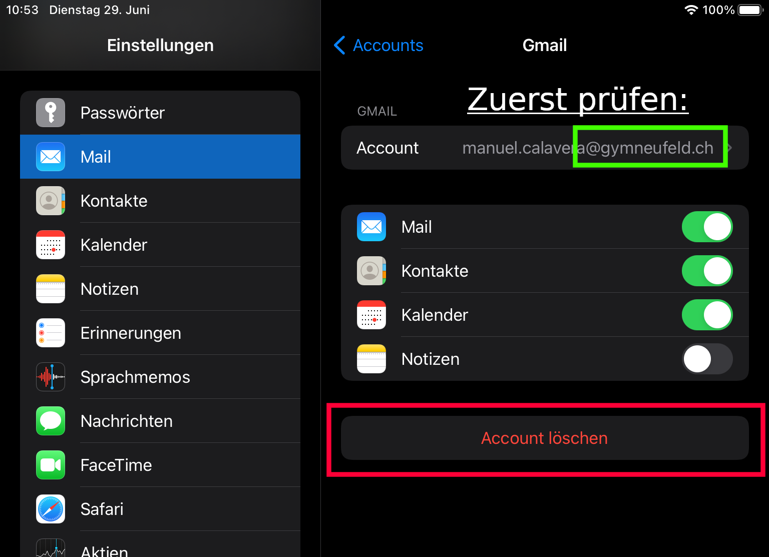Tap the Kontakte icon in the settings sidebar
The height and width of the screenshot is (557, 769).
click(51, 201)
